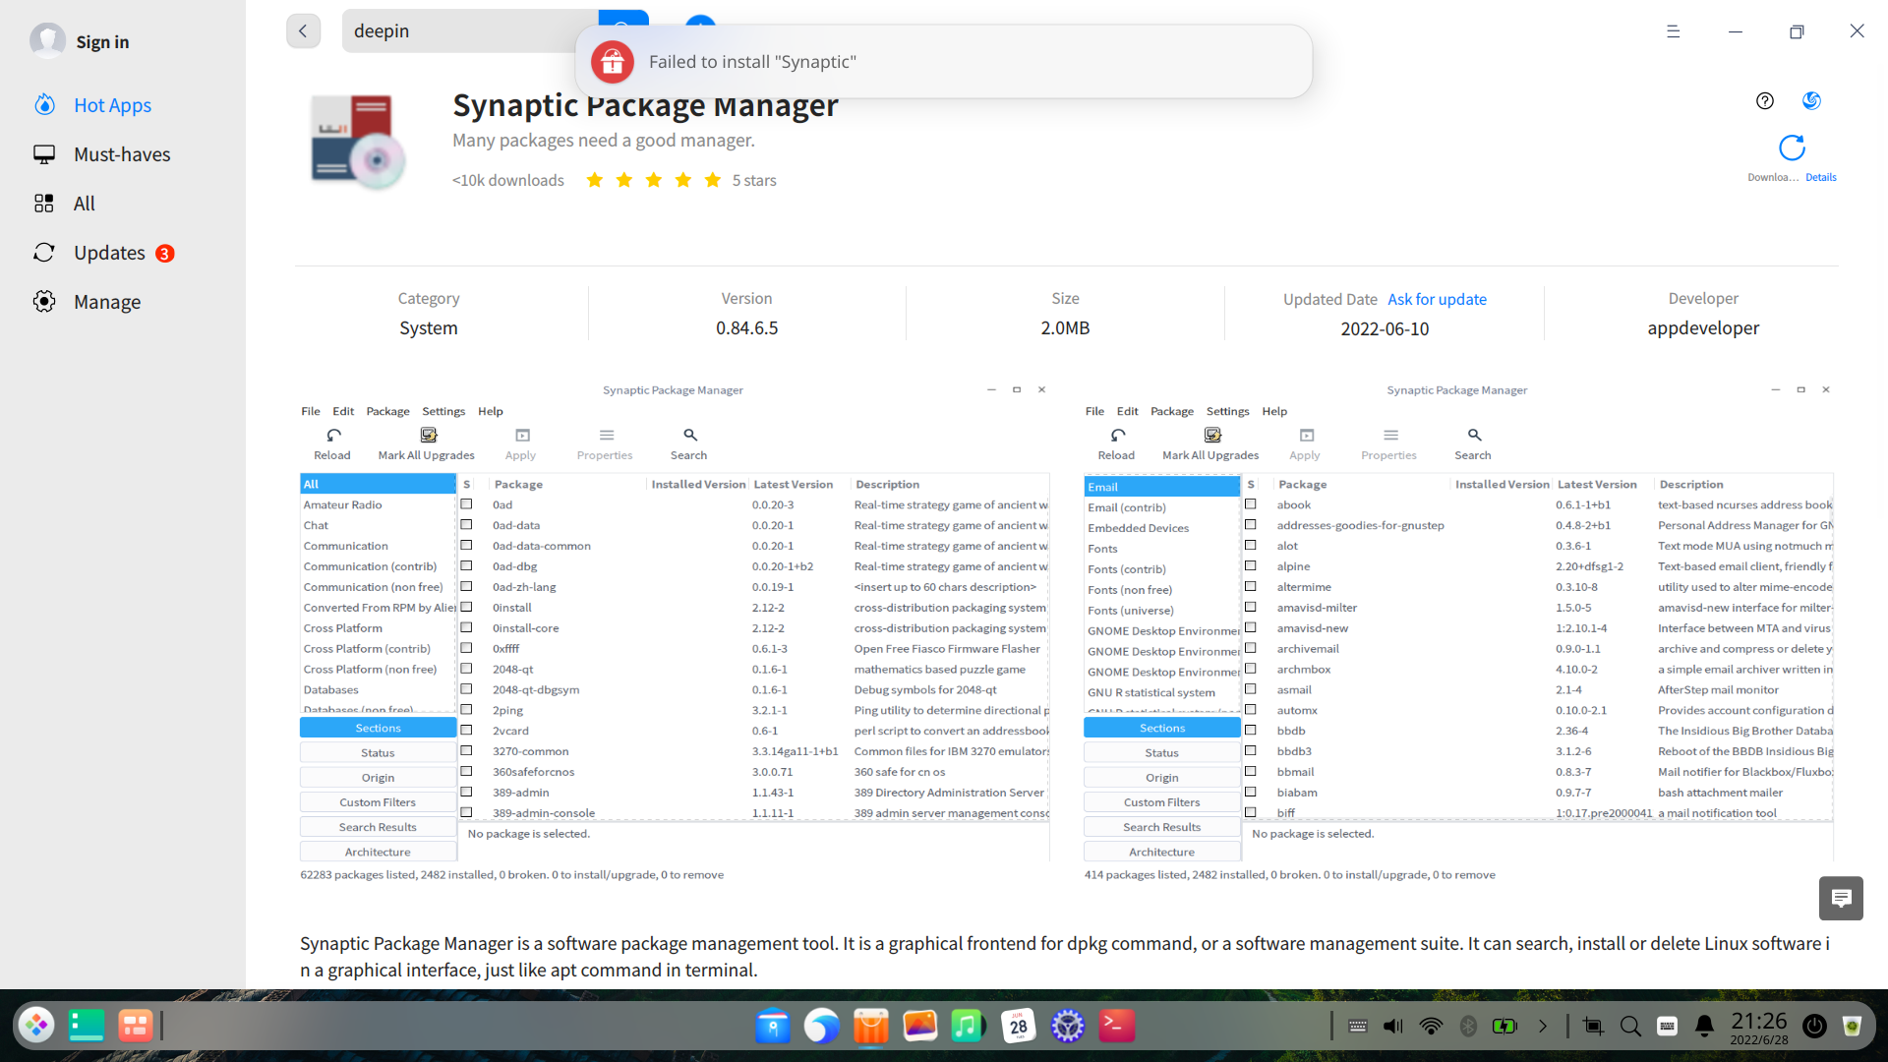
Task: Click the developer name appdeveloper
Action: [1703, 327]
